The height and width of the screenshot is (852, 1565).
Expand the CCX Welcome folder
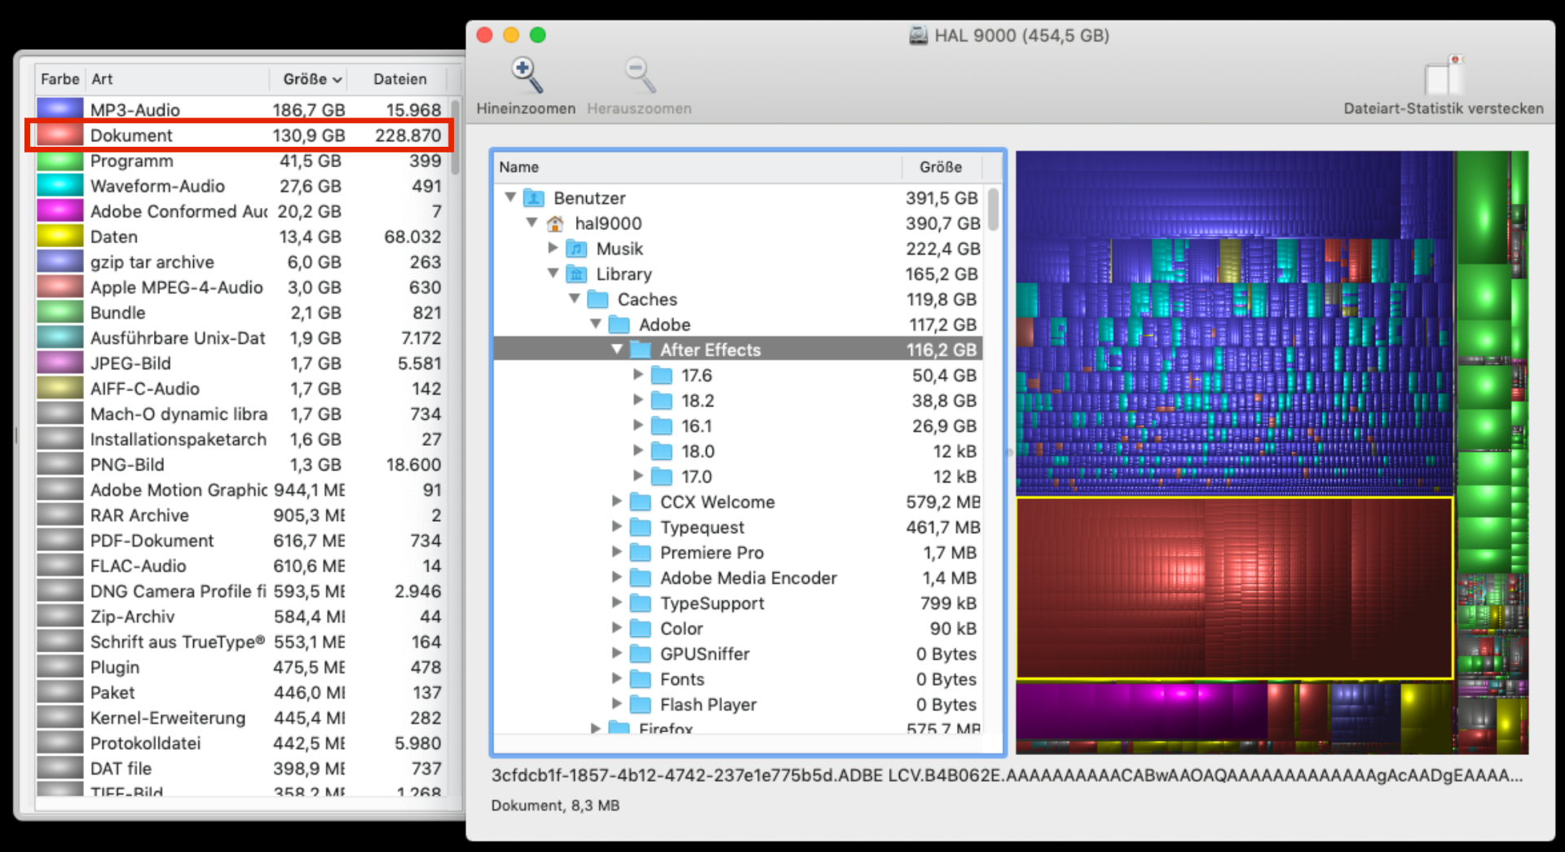pos(617,501)
